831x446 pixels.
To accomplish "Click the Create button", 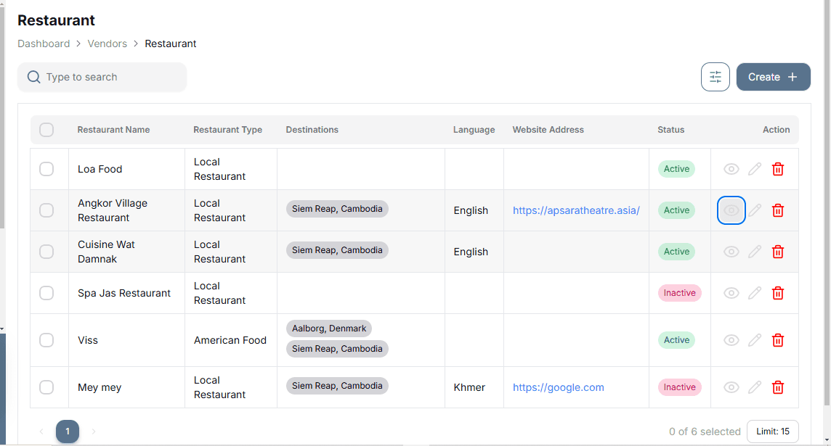I will point(773,77).
